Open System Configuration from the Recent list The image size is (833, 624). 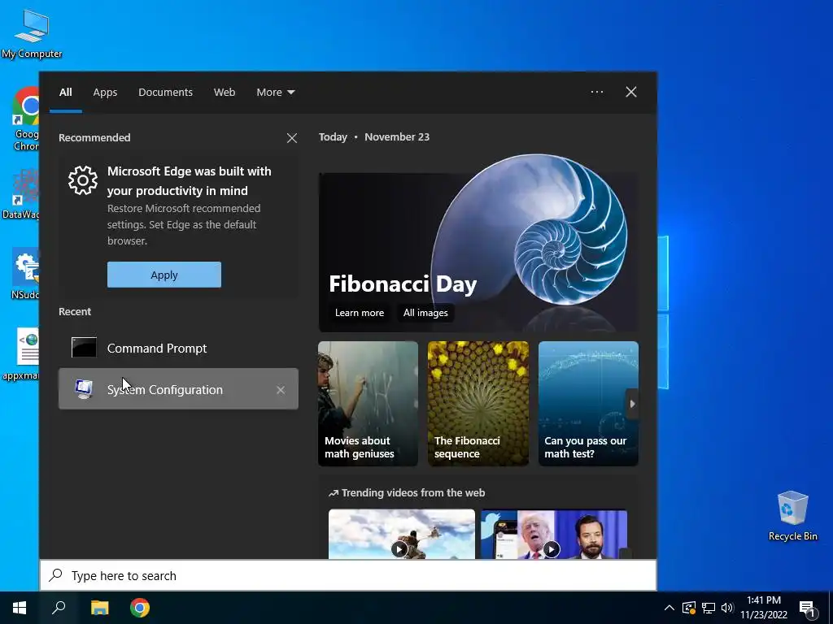tap(178, 389)
